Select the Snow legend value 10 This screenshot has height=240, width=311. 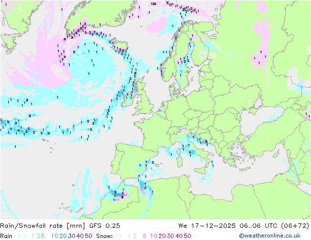point(154,236)
